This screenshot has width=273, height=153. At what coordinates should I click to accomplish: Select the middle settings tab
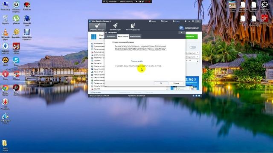123,37
